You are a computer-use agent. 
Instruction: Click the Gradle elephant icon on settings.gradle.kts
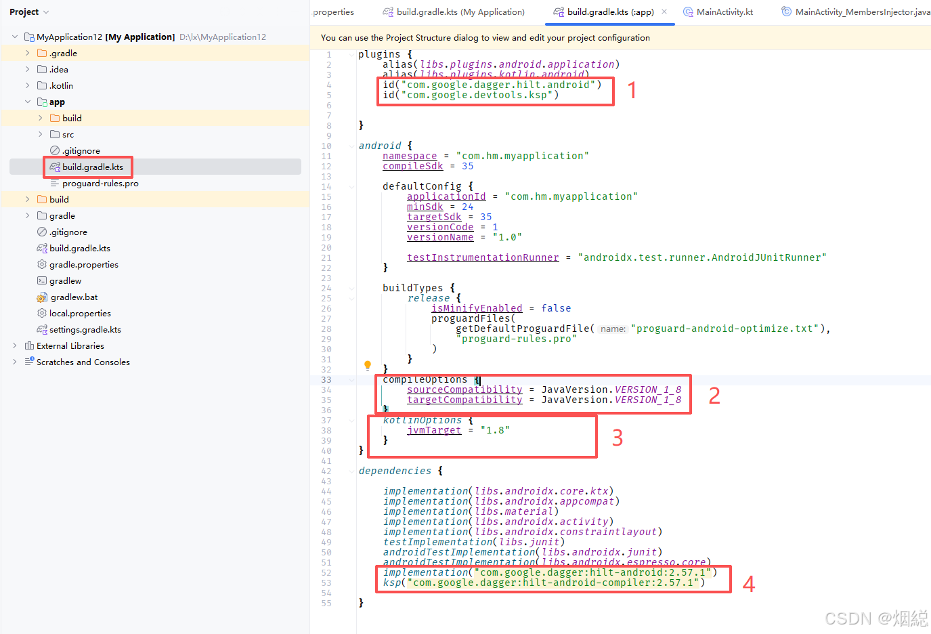[x=43, y=329]
